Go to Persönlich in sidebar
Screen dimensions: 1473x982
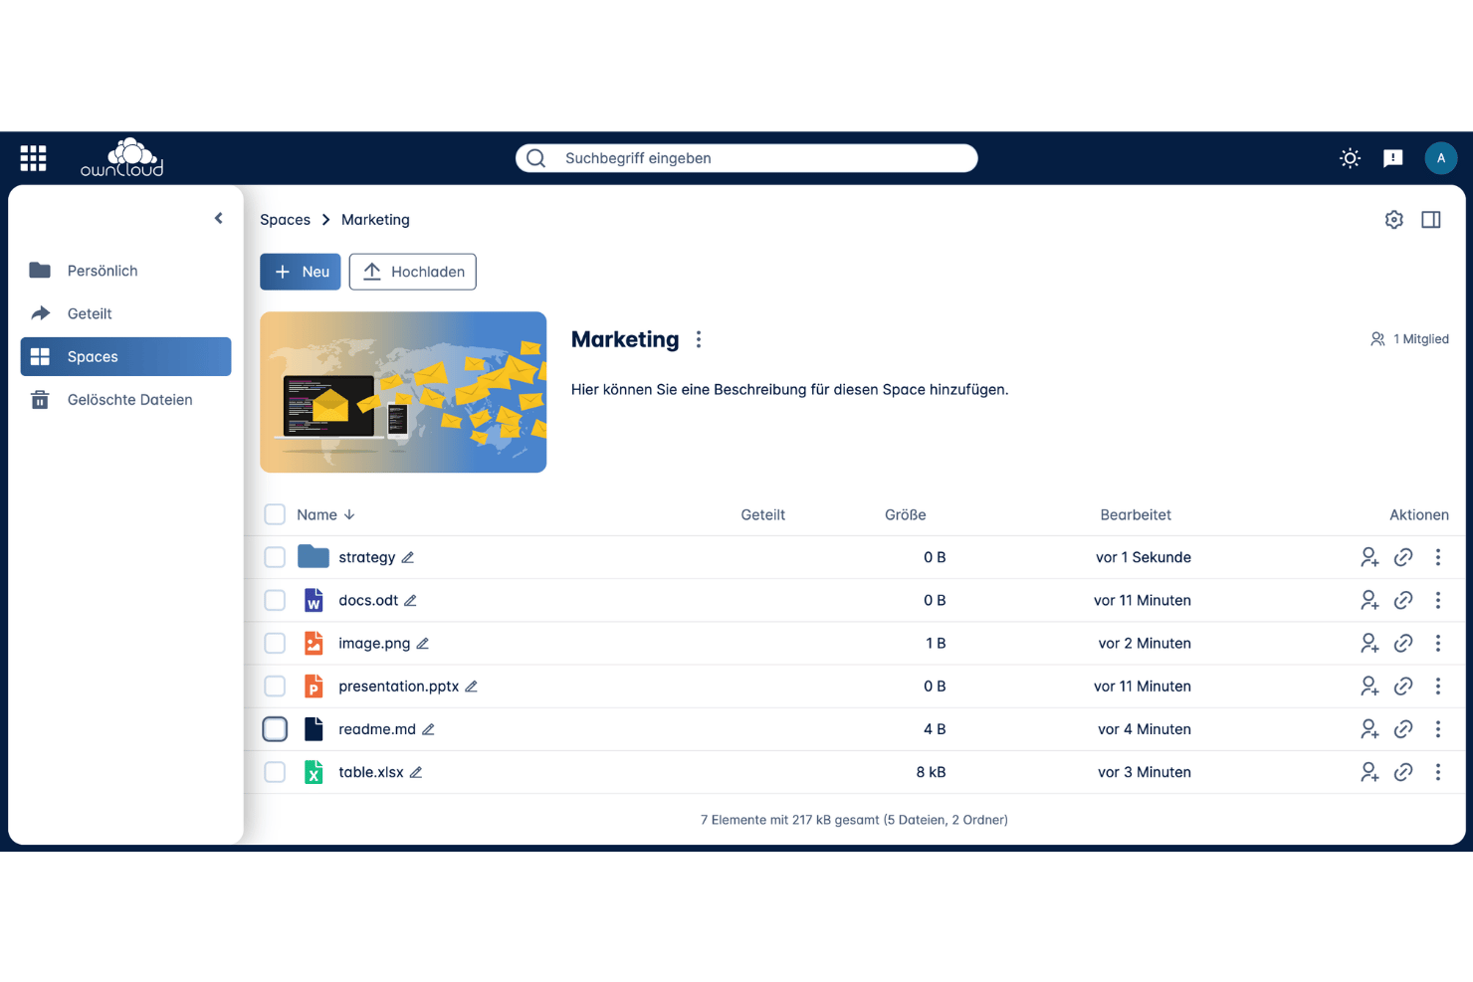[x=125, y=271]
